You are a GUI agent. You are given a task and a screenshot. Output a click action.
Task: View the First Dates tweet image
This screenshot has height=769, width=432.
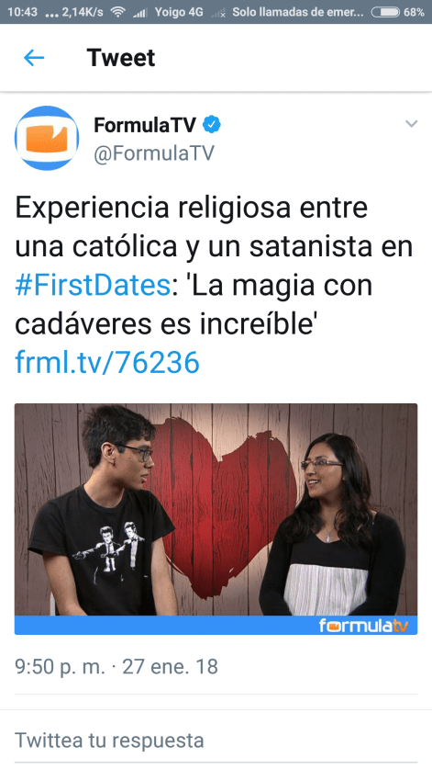coord(216,519)
